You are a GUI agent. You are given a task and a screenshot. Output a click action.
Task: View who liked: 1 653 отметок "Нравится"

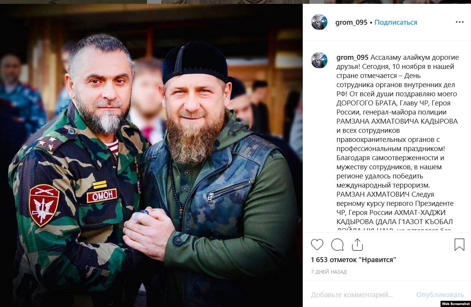354,260
